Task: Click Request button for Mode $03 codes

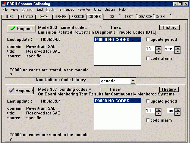Action: (22, 29)
